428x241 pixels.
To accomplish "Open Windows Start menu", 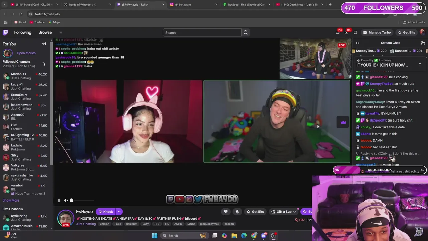I will pos(154,236).
